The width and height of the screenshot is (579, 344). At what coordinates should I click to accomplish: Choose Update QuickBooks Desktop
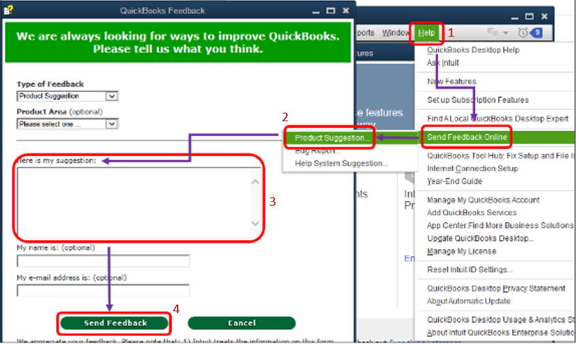coord(480,239)
